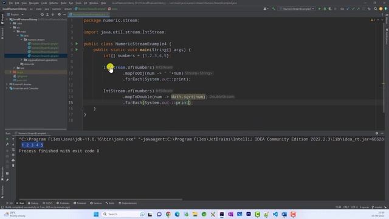389x219 pixels.
Task: Open the Build menu
Action: click(63, 3)
